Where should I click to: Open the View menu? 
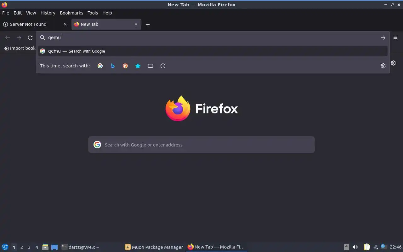click(31, 13)
